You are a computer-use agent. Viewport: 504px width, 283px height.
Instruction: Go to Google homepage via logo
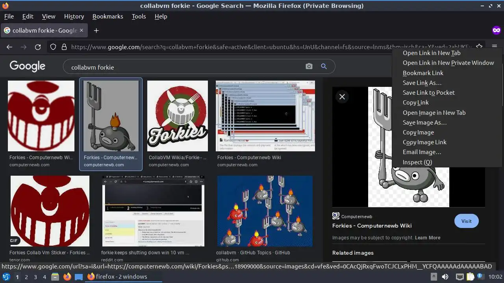point(28,66)
